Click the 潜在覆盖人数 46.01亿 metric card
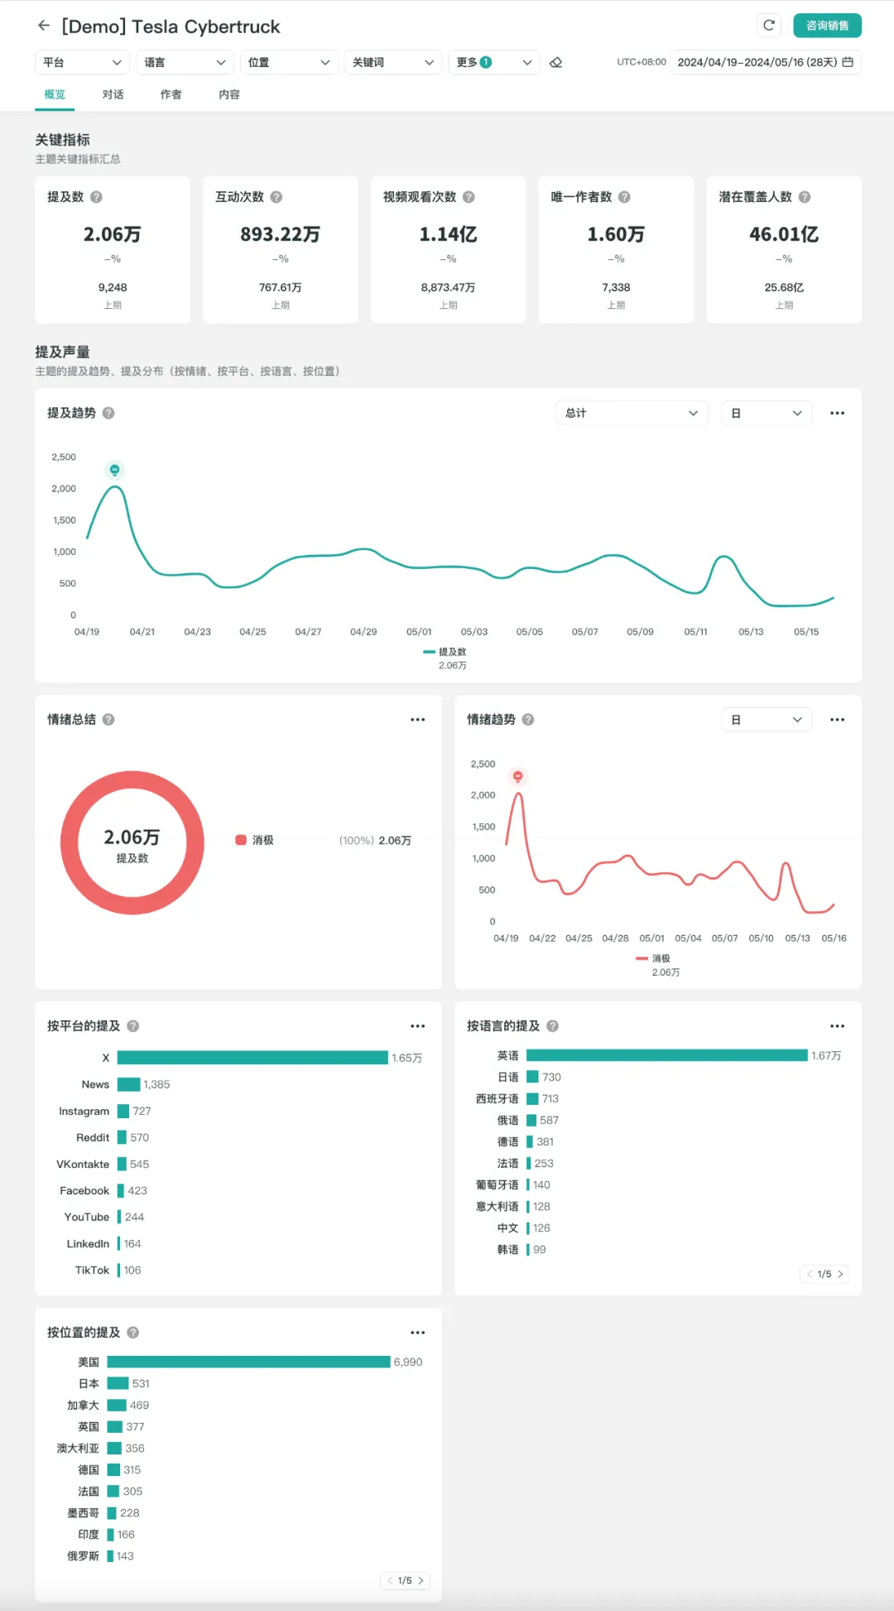The width and height of the screenshot is (894, 1611). (x=784, y=249)
